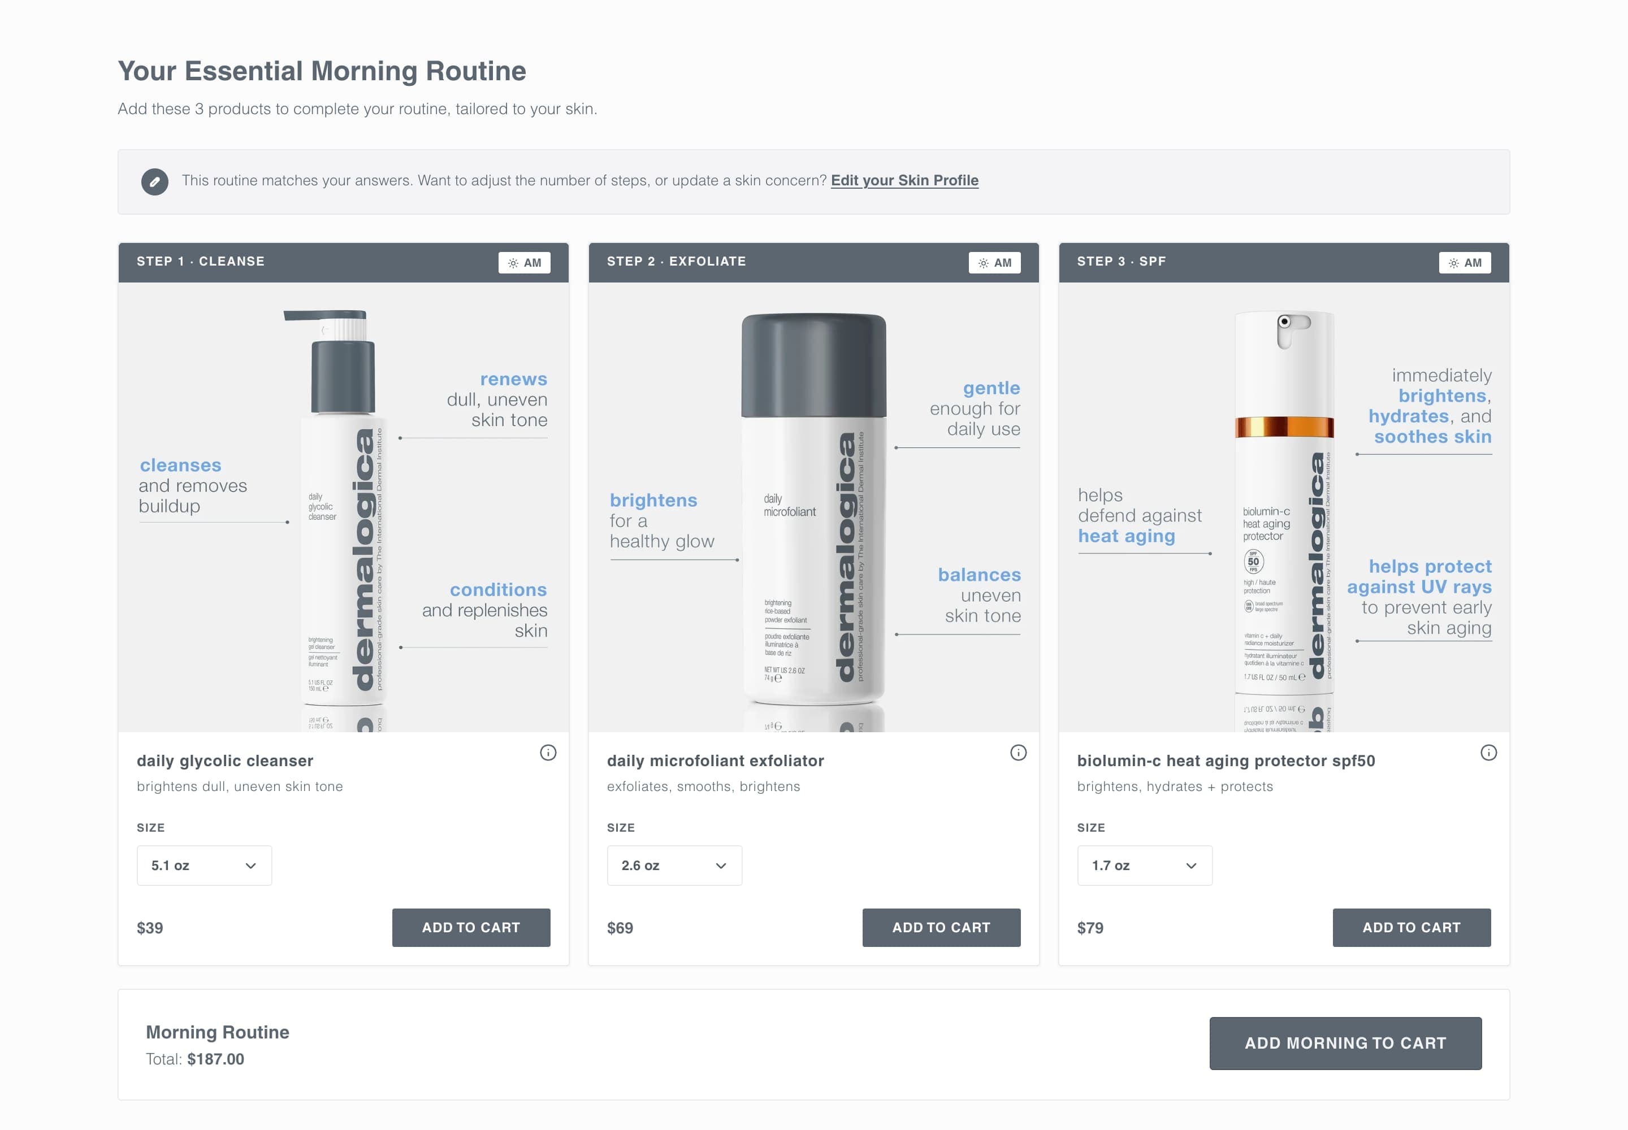
Task: Click the AM sun badge on Step 1 Cleanse
Action: coord(524,263)
